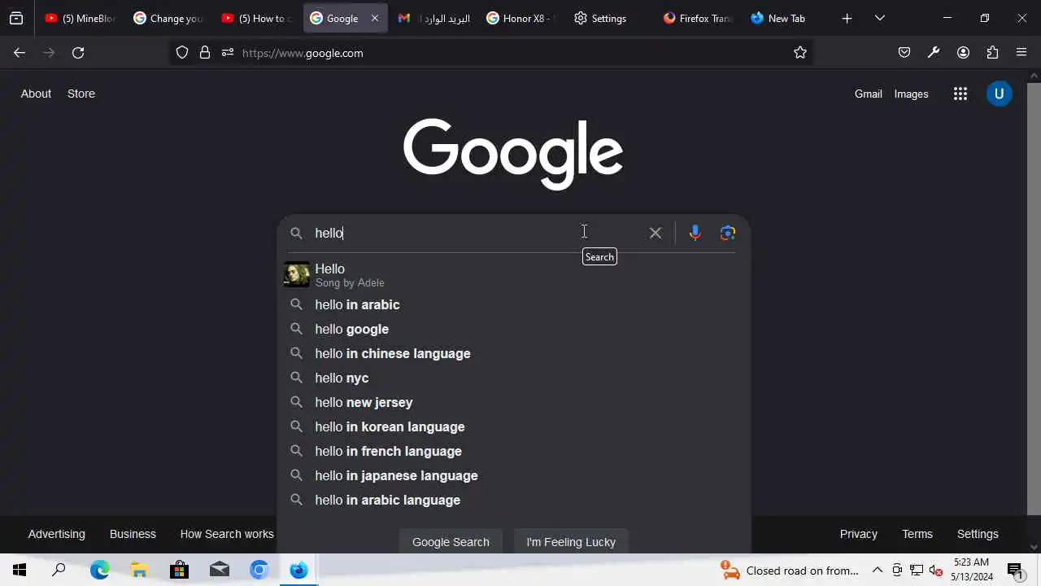The width and height of the screenshot is (1041, 586).
Task: Switch to Firefox Translations tab
Action: 697,18
